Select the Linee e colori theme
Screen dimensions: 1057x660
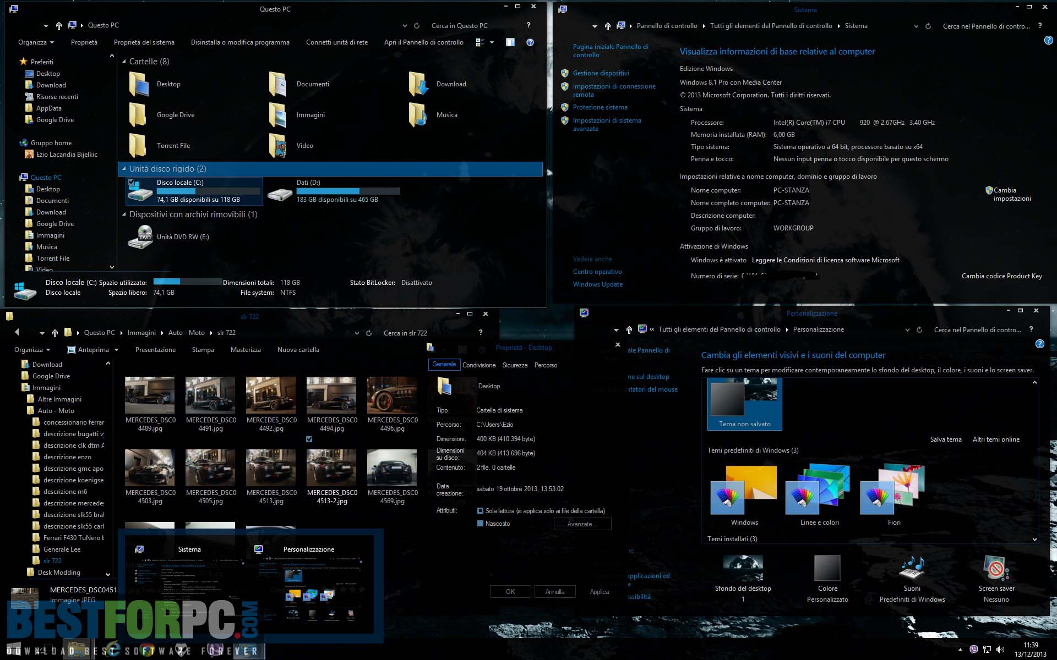pyautogui.click(x=819, y=495)
